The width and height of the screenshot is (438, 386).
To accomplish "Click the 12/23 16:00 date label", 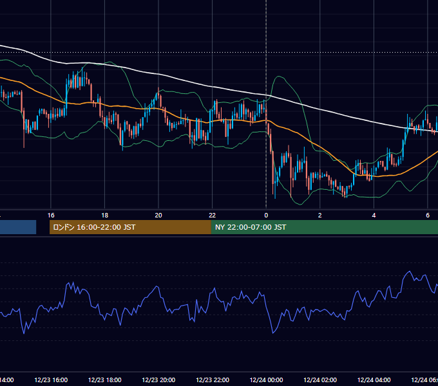I will coord(51,380).
